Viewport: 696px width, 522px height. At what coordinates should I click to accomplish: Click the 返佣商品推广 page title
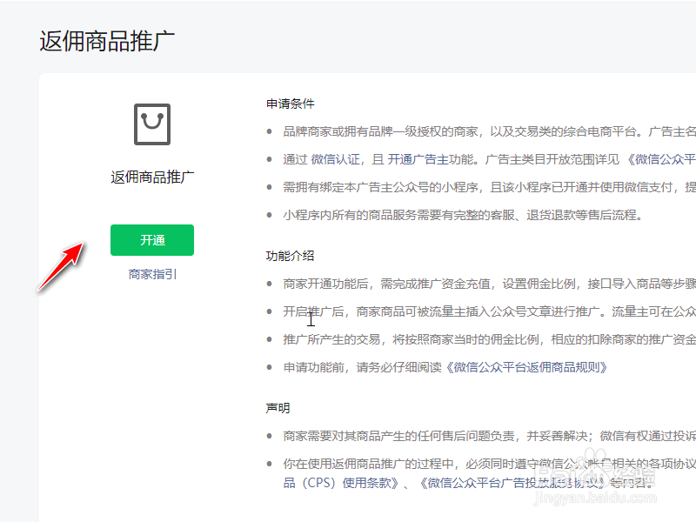pyautogui.click(x=107, y=38)
